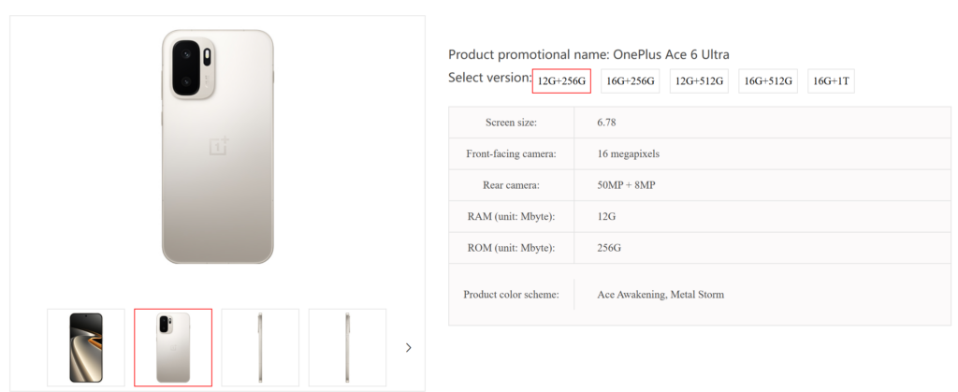Click the selected back view thumbnail
This screenshot has width=958, height=392.
click(173, 347)
